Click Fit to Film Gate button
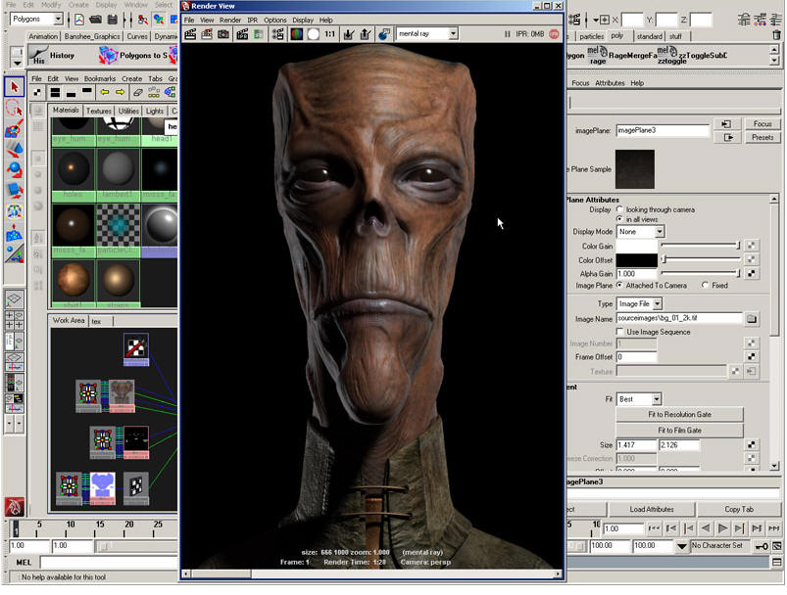 coord(679,431)
